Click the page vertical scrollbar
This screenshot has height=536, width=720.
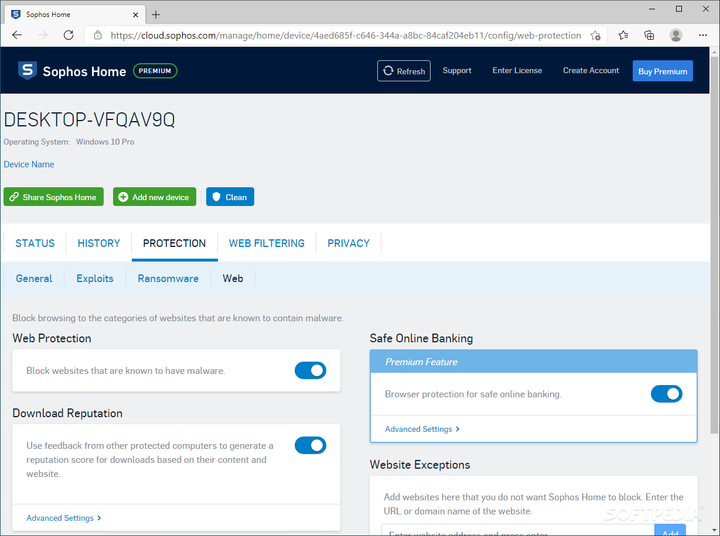click(x=714, y=246)
